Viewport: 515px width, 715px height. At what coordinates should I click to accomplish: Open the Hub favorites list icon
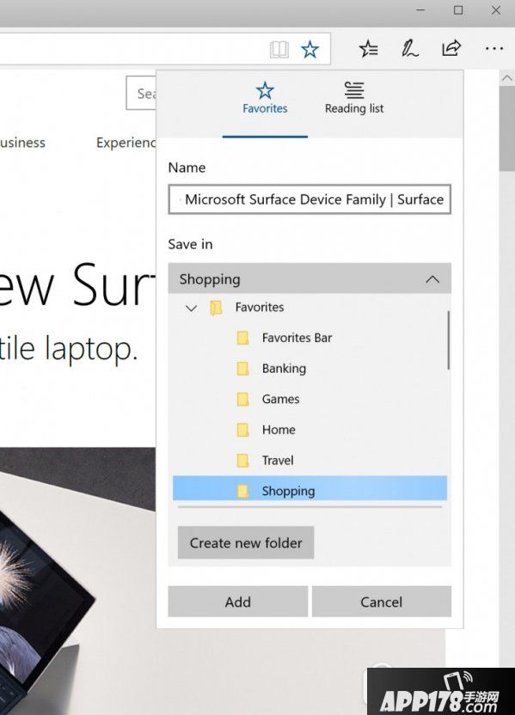pyautogui.click(x=369, y=48)
